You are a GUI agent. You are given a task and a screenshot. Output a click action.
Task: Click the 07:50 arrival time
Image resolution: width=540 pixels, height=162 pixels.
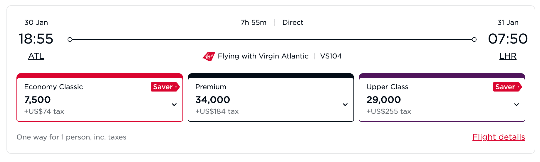click(x=508, y=39)
